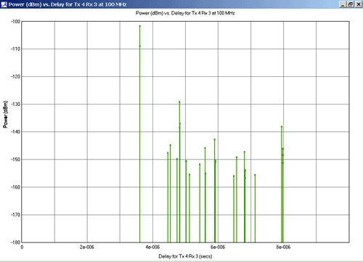This screenshot has width=363, height=262.
Task: Select the tallest peak near -101 dBm
Action: (139, 26)
